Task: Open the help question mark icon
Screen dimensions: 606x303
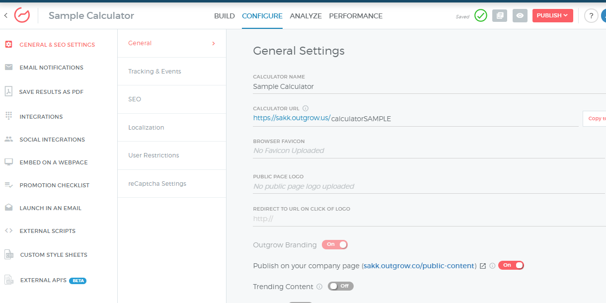Action: [x=591, y=16]
